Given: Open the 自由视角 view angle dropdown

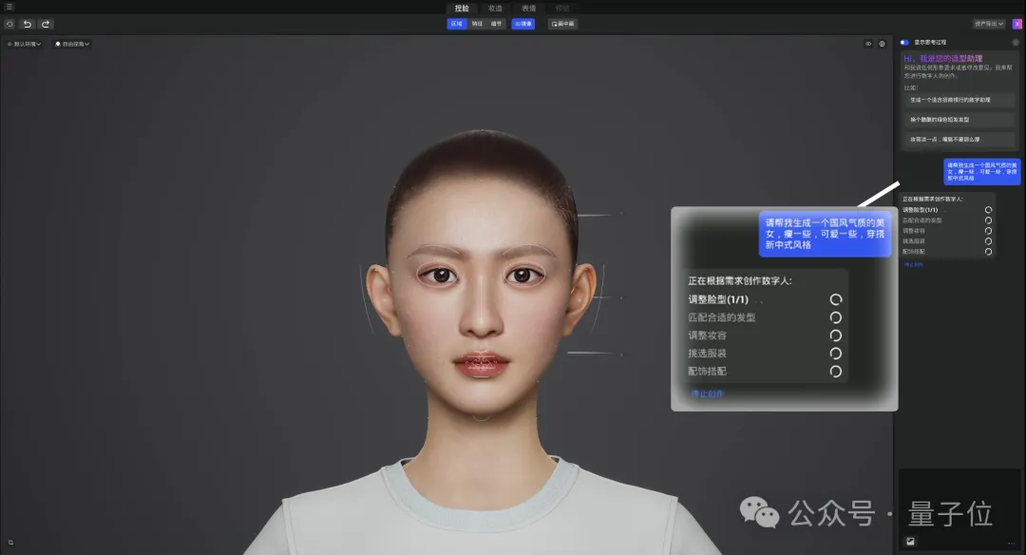Looking at the screenshot, I should [x=72, y=44].
